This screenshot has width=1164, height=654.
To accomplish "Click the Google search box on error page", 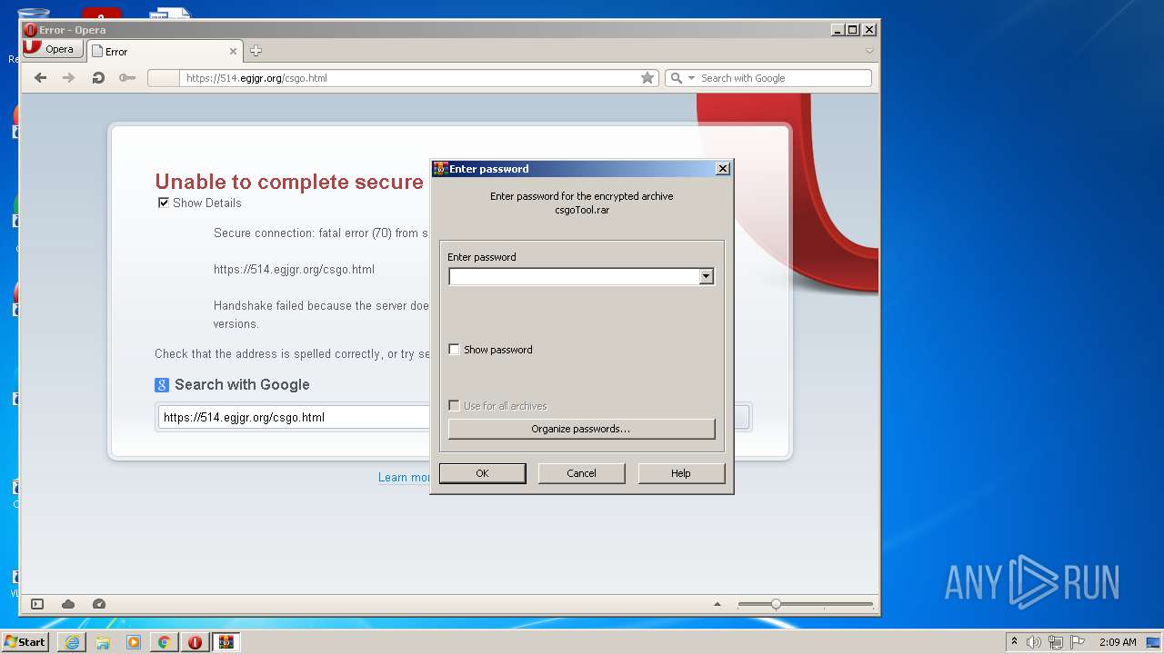I will (x=295, y=418).
